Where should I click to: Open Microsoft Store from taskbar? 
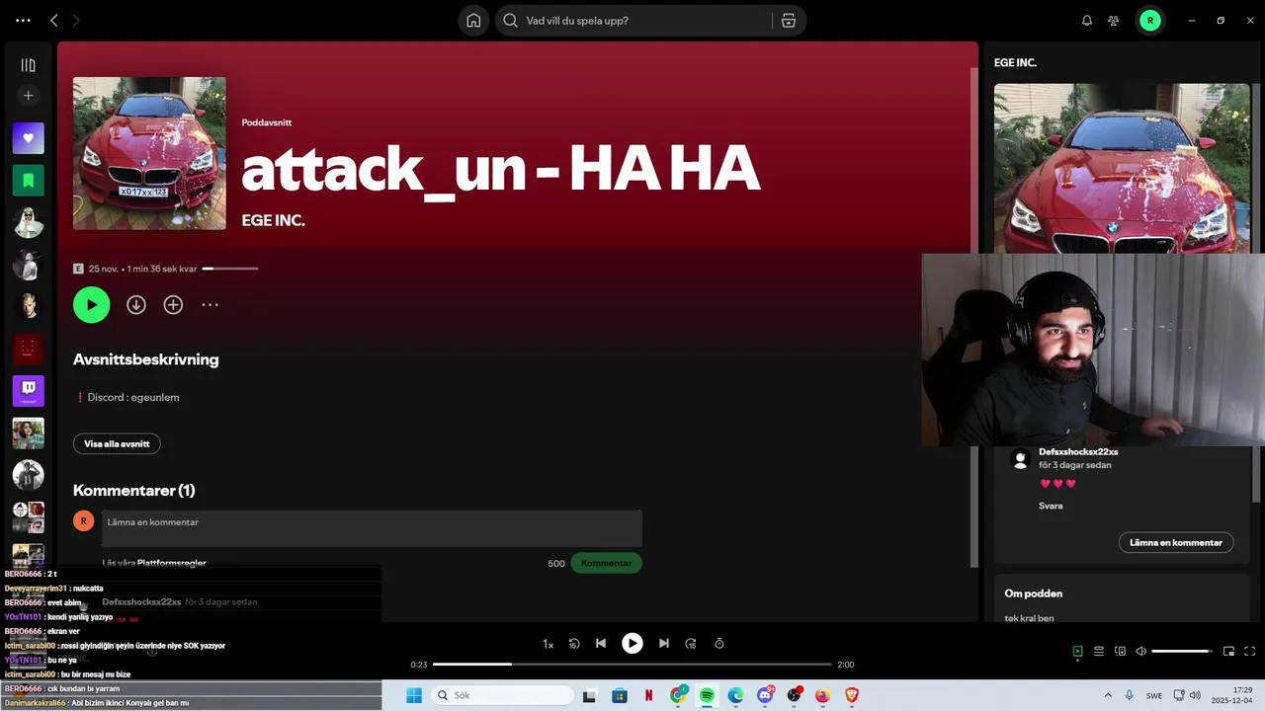620,695
